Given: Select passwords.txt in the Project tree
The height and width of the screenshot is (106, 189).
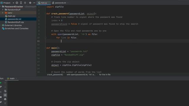Looking at the screenshot, I should (14, 19).
